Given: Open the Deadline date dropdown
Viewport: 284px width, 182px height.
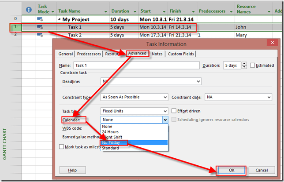Looking at the screenshot, I should [198, 81].
